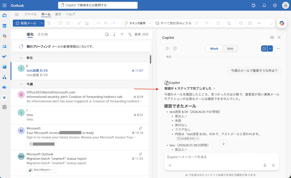Click the message list scrollbar
Viewport: 291px width, 178px height.
click(150, 59)
